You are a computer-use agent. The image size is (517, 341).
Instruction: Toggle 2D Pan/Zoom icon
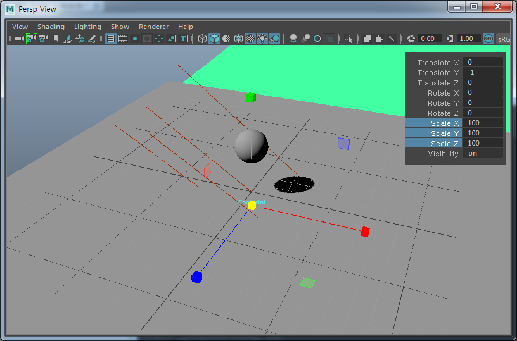point(80,39)
